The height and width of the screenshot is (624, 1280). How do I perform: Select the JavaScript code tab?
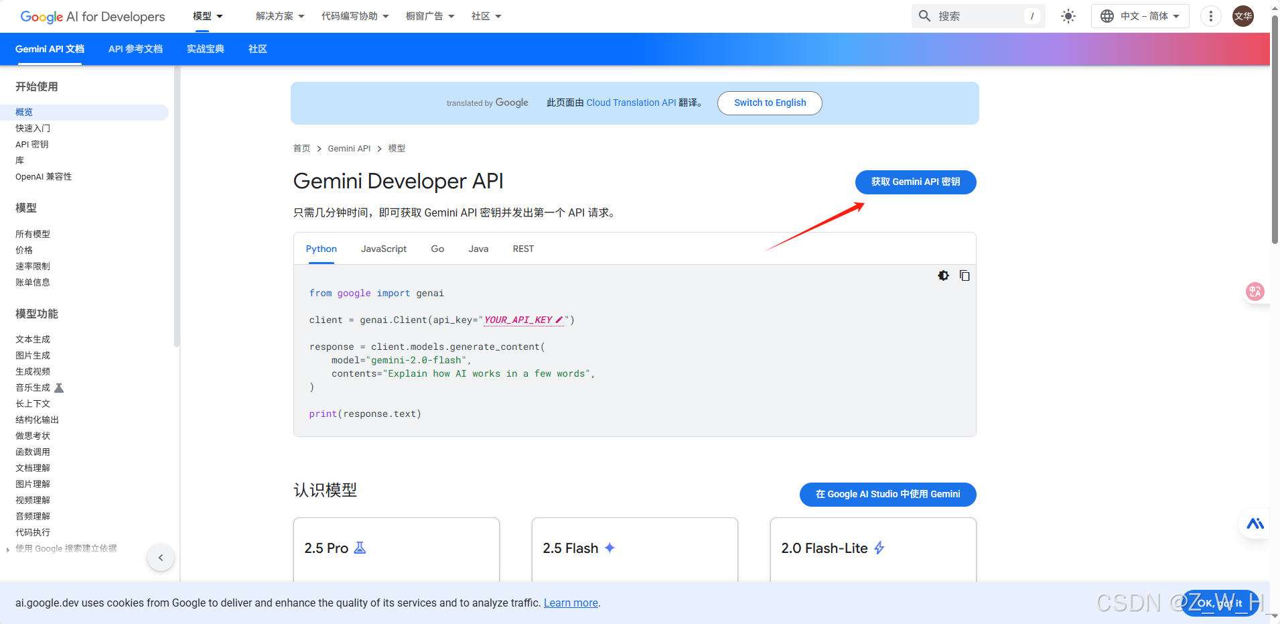[x=384, y=249]
